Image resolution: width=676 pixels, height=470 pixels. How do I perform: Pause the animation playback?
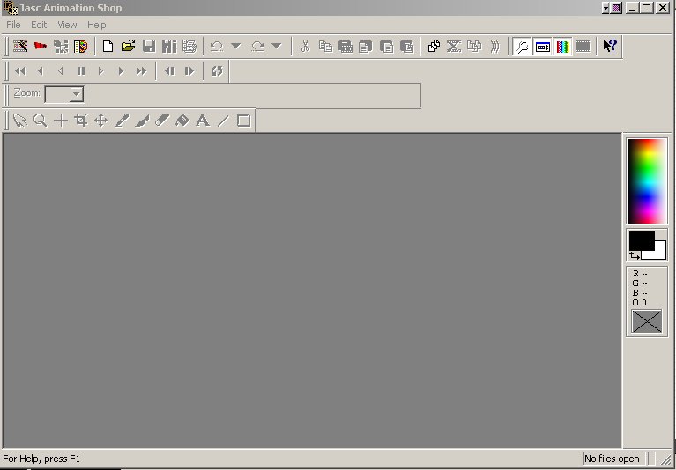[x=81, y=71]
